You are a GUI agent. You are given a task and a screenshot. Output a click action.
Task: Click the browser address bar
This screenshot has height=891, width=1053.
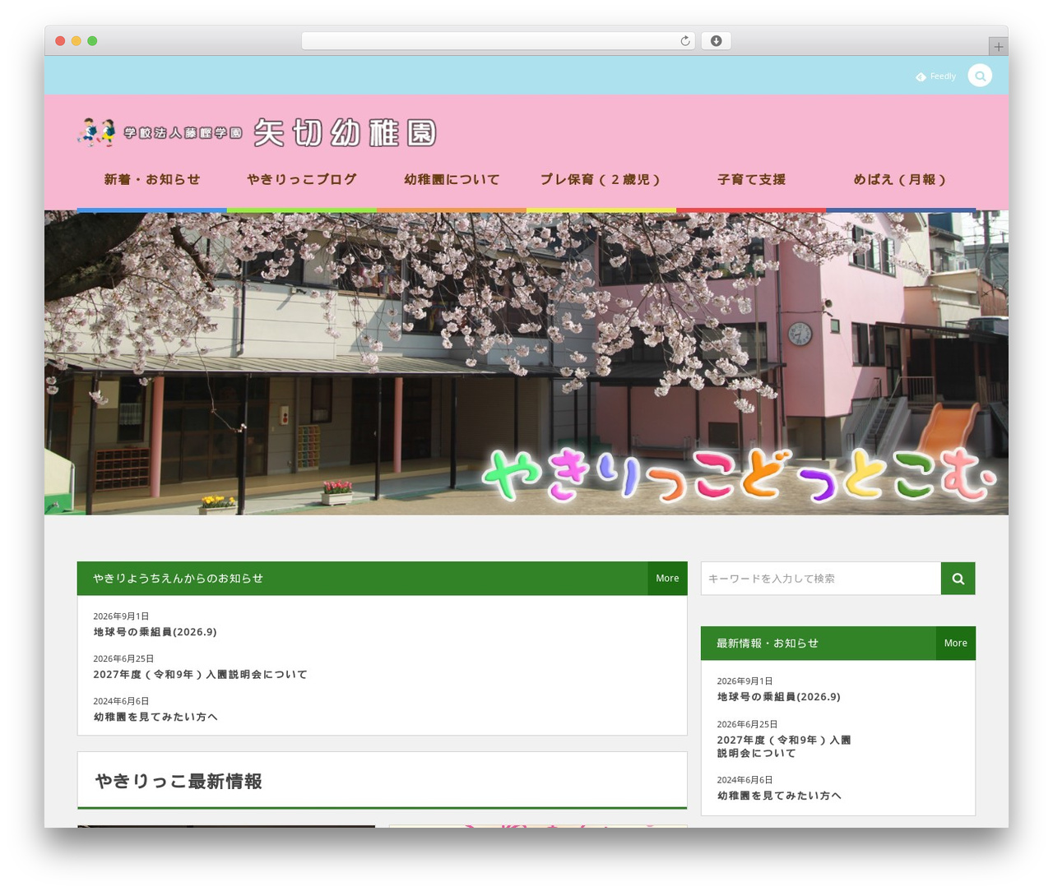[499, 41]
